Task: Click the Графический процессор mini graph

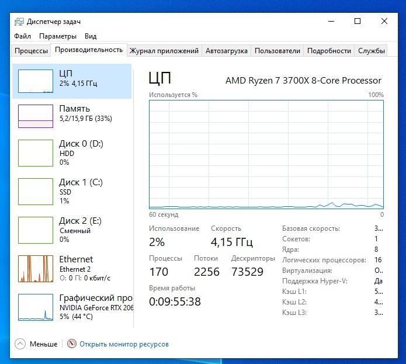Action: point(36,307)
